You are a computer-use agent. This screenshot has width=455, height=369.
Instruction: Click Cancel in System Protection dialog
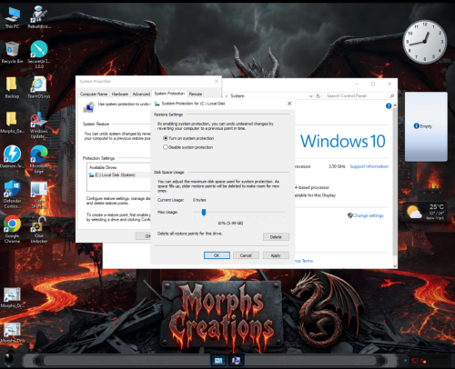point(246,255)
